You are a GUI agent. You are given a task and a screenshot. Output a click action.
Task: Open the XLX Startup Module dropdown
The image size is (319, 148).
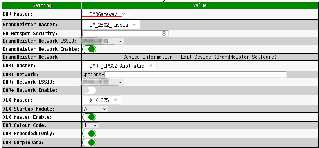click(x=95, y=109)
